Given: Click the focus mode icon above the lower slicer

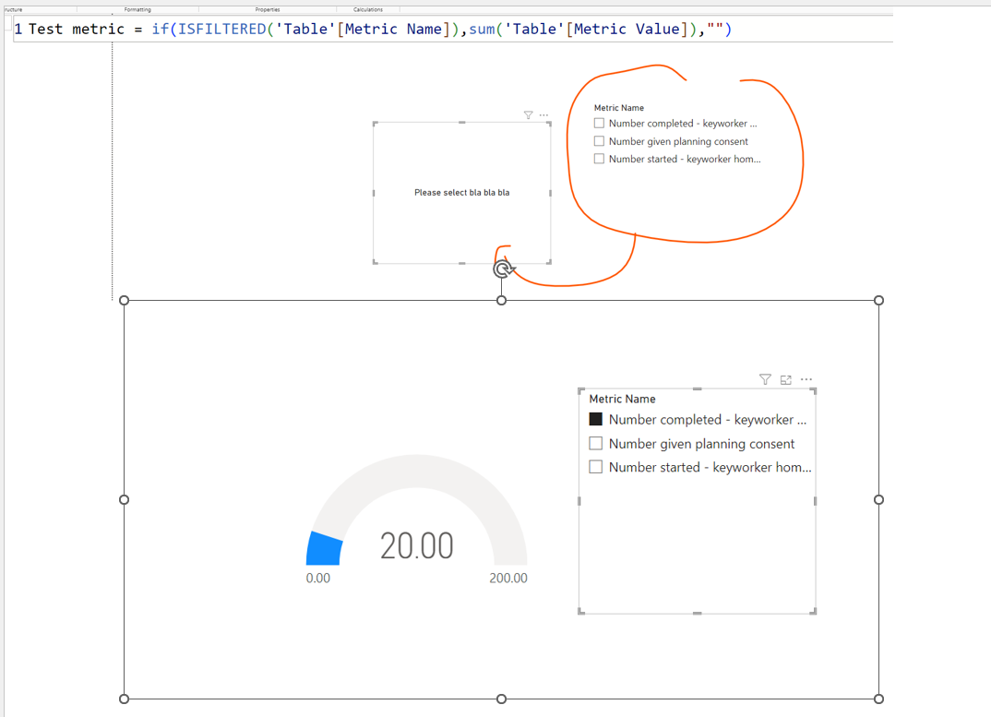Looking at the screenshot, I should point(785,379).
